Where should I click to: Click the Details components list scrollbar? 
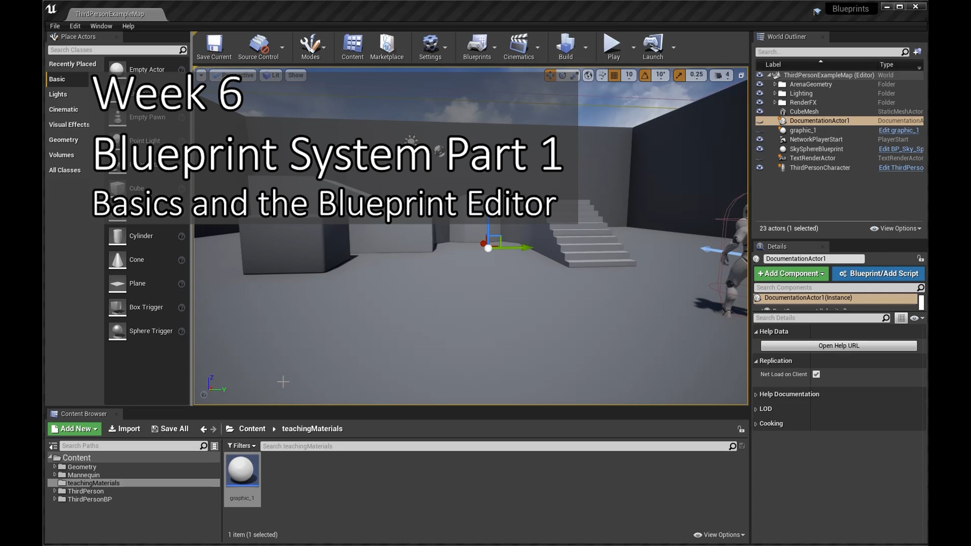click(921, 302)
